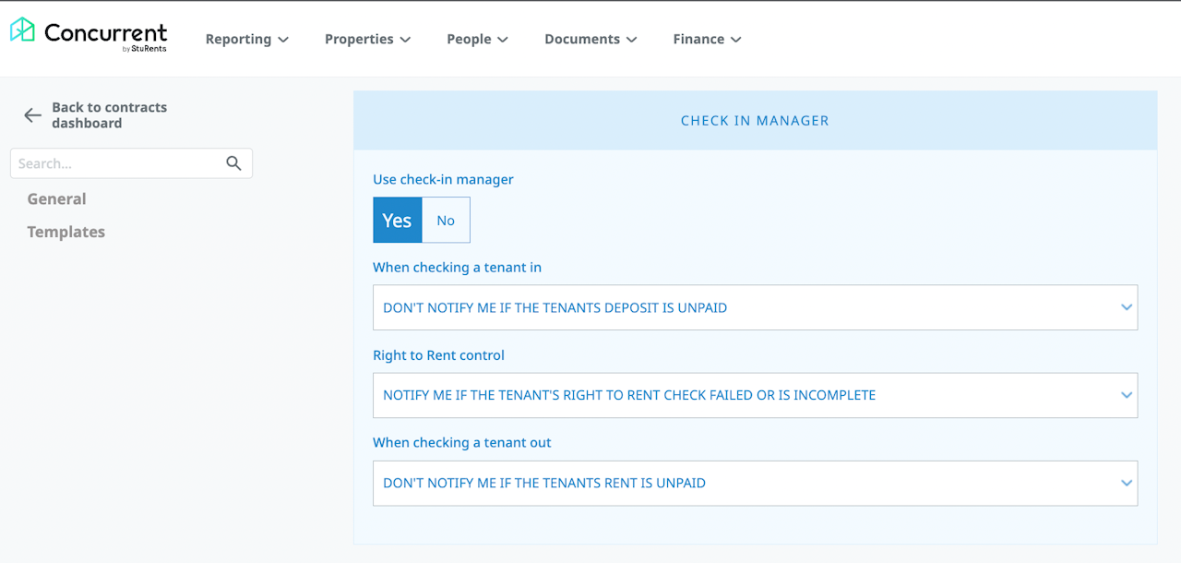Click the back arrow icon
Image resolution: width=1181 pixels, height=563 pixels.
[32, 115]
